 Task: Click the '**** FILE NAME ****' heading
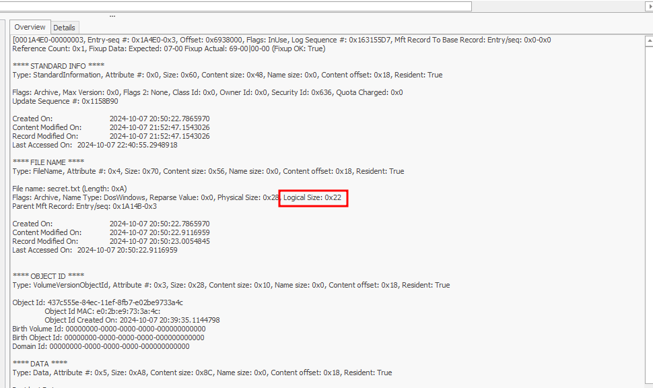click(x=48, y=162)
